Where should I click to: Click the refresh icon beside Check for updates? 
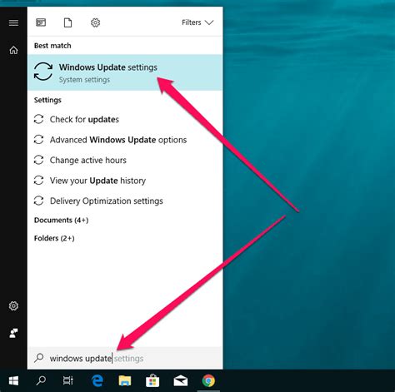[x=38, y=119]
